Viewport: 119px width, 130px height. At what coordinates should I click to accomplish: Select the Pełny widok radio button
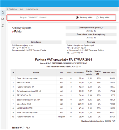click(x=97, y=18)
